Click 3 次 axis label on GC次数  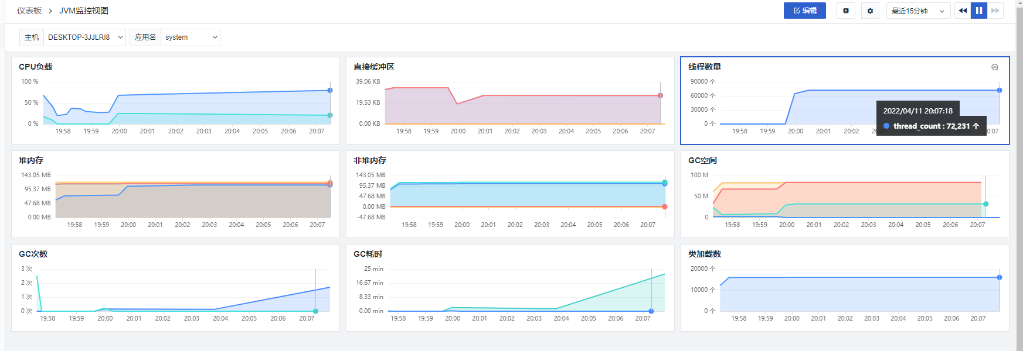coord(27,269)
